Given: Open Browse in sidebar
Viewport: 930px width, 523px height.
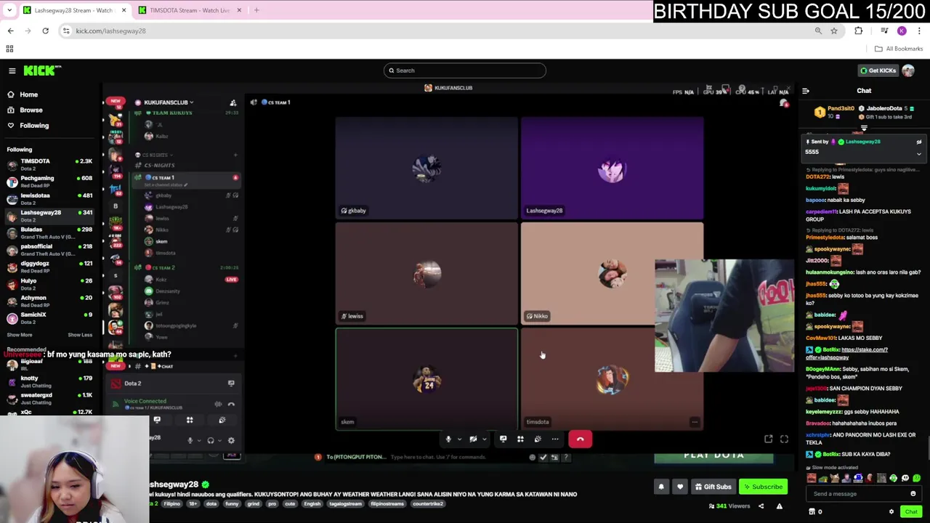Looking at the screenshot, I should click(x=31, y=110).
